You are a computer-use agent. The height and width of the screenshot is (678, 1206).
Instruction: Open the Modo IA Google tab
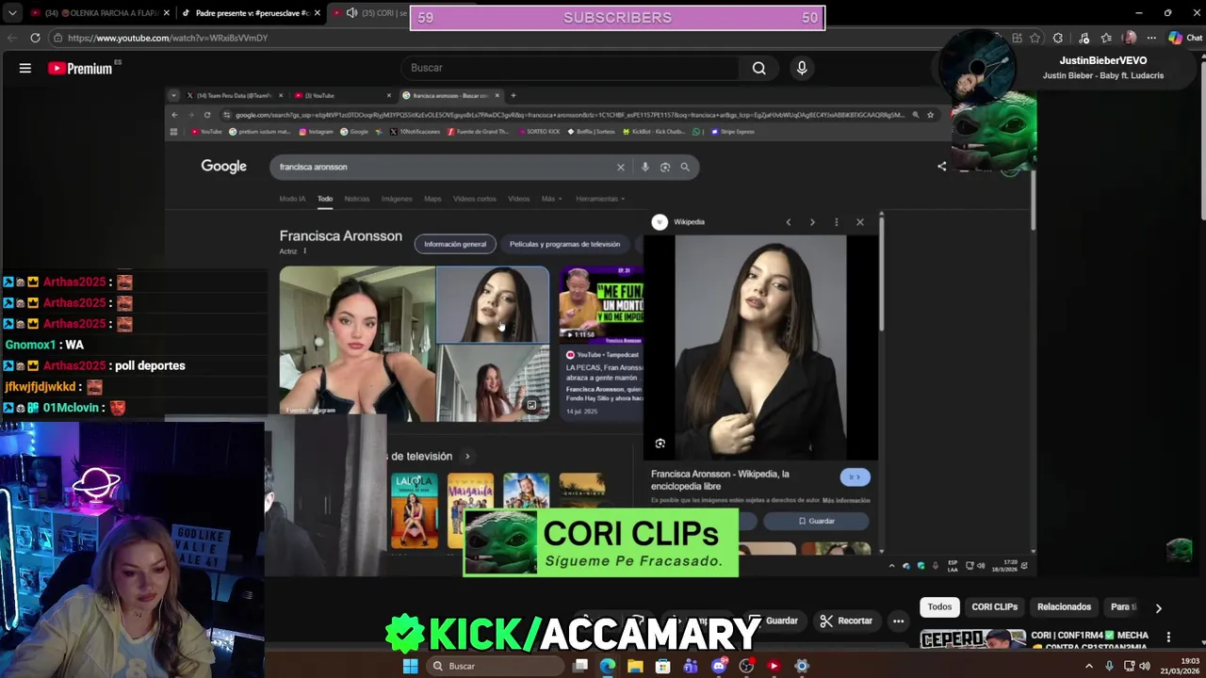(292, 199)
